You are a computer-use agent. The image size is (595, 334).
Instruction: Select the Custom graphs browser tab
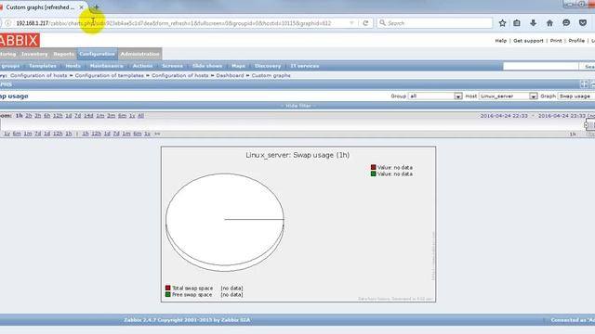coord(40,7)
